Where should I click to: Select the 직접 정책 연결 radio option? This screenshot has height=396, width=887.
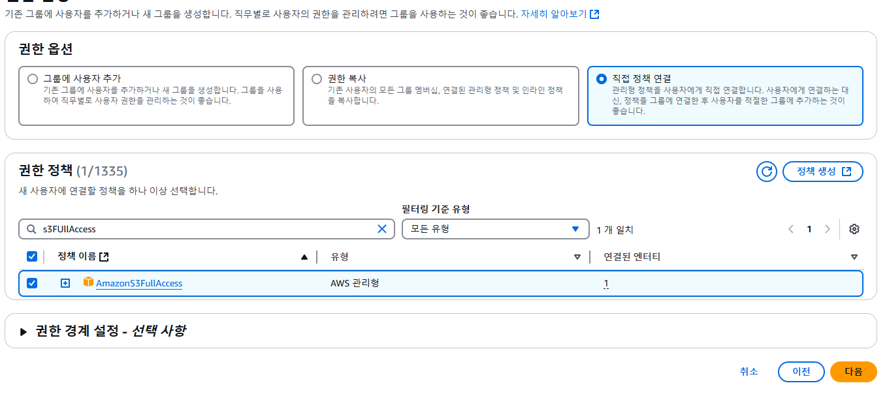602,79
